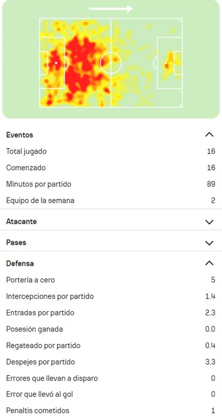Click the right penalty spot on heatmap
Viewport: 222px width, 416px height.
(x=166, y=63)
